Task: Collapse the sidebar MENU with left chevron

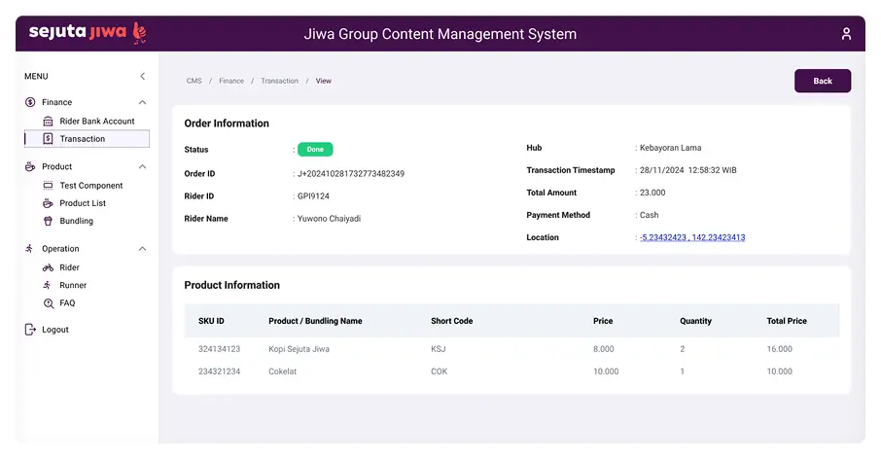Action: 143,76
